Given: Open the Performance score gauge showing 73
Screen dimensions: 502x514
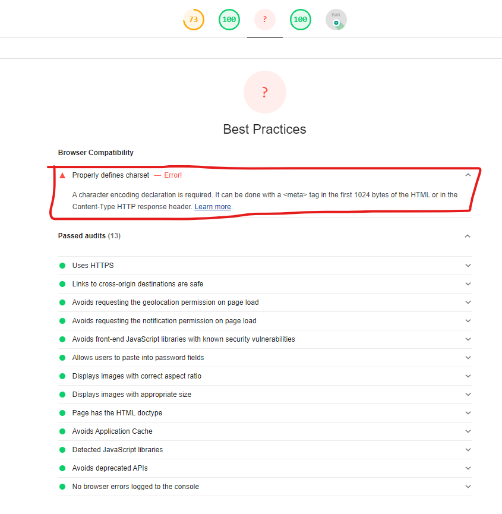Looking at the screenshot, I should click(193, 20).
